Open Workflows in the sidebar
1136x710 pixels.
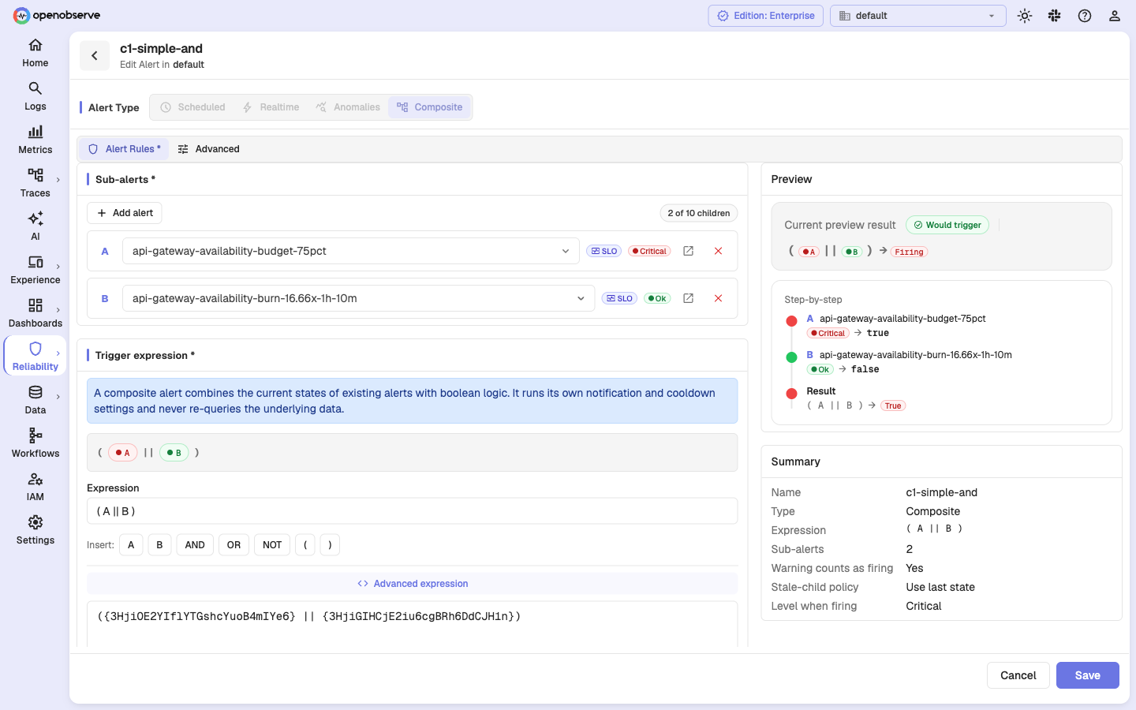click(35, 443)
